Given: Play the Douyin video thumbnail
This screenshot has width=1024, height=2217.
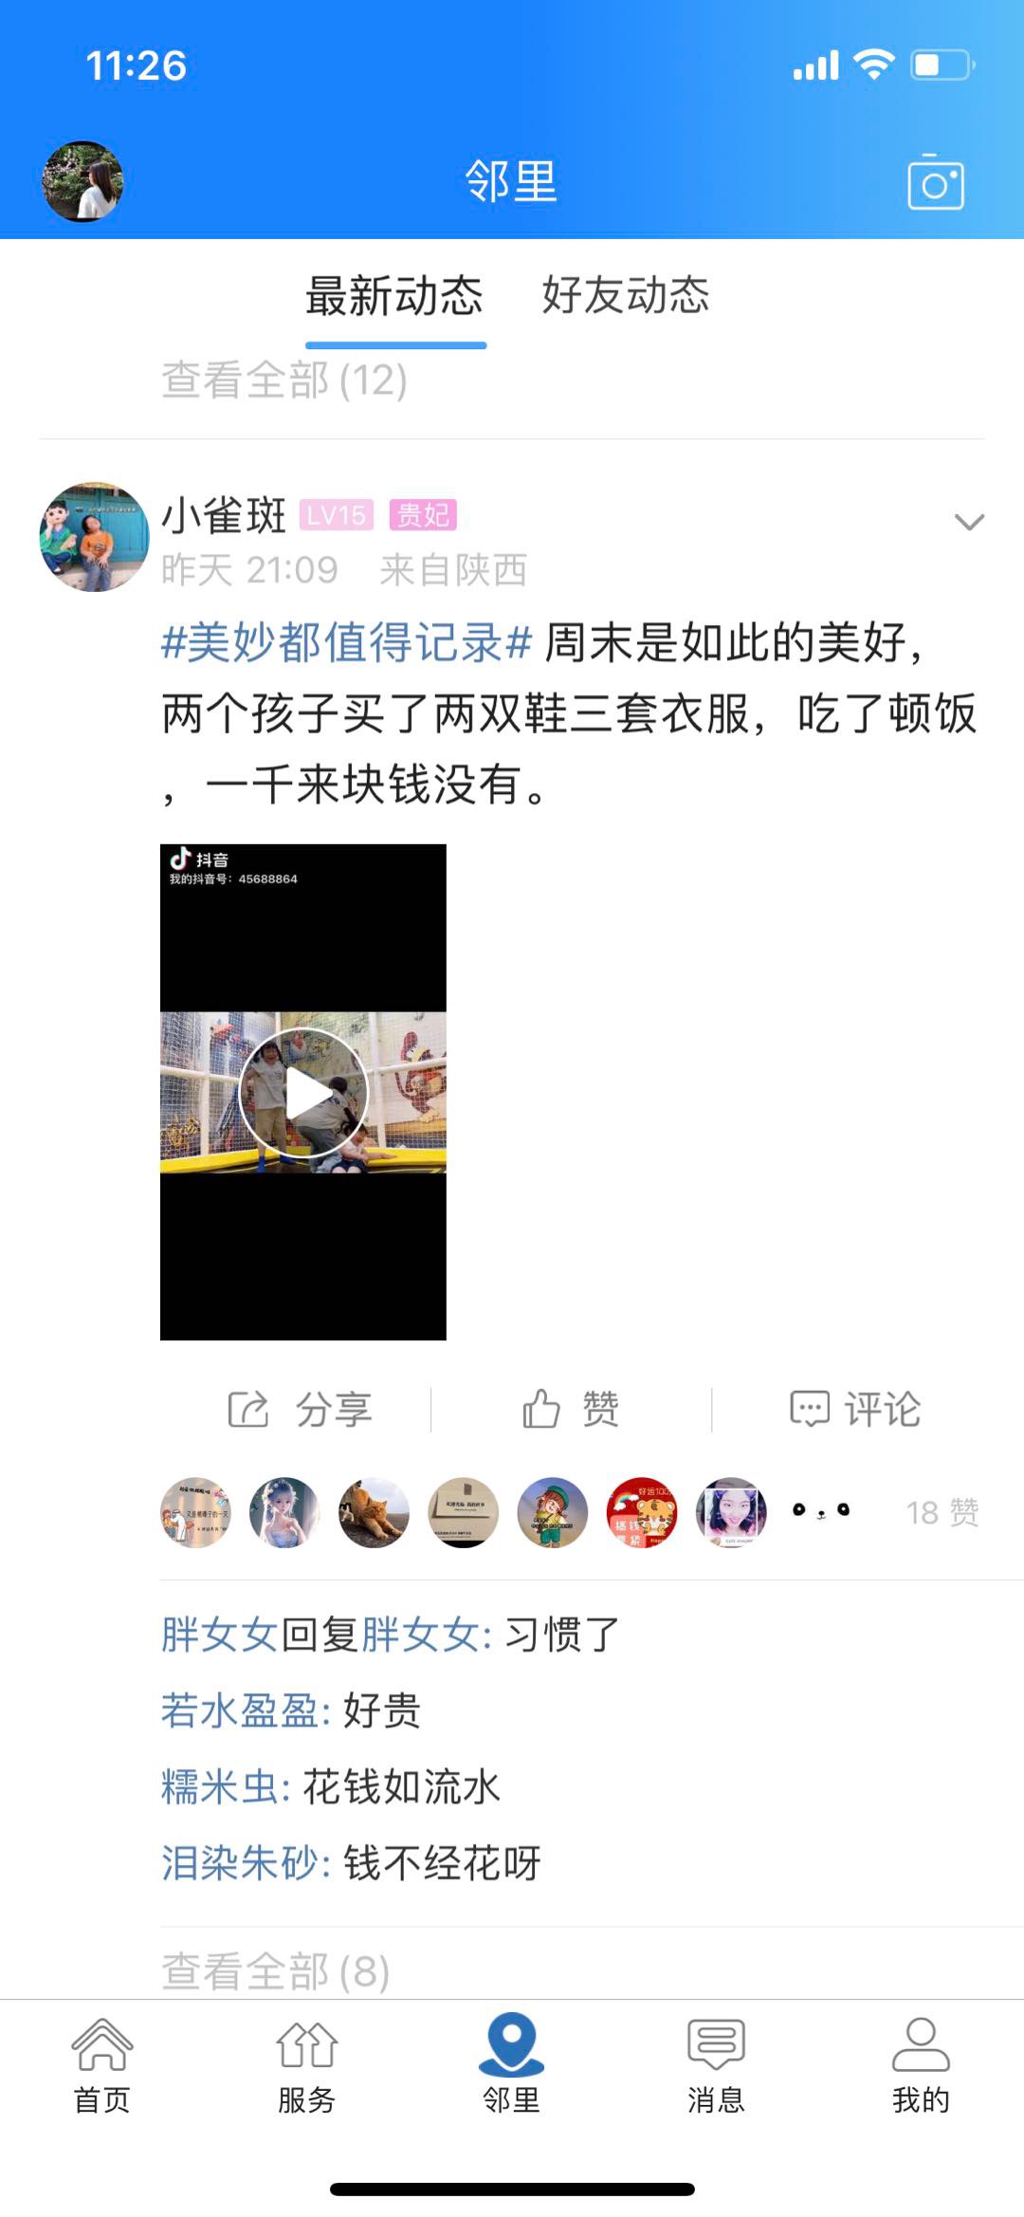Looking at the screenshot, I should (303, 1092).
